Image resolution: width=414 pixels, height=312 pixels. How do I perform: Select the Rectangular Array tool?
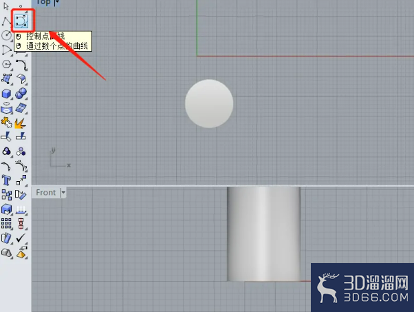coord(6,223)
